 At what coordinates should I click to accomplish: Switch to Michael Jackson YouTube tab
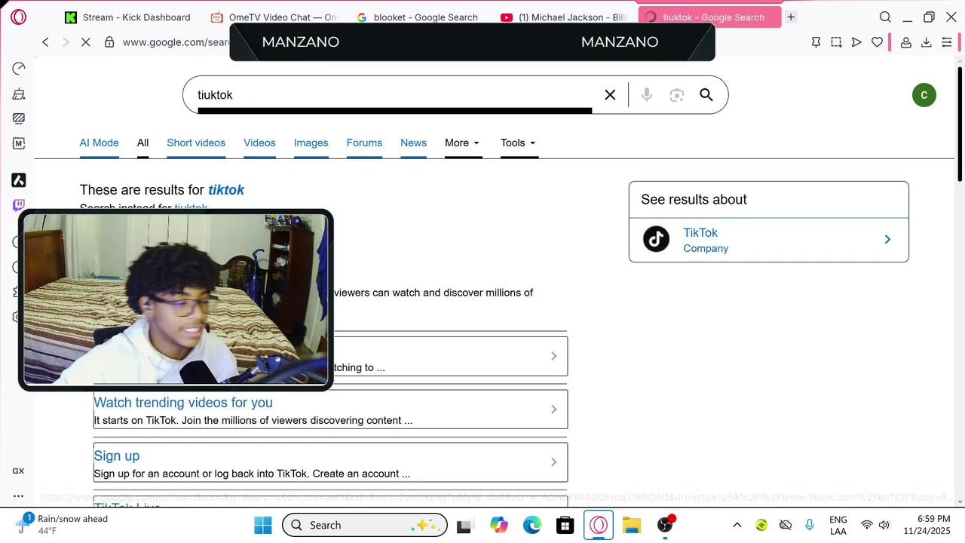click(x=564, y=17)
